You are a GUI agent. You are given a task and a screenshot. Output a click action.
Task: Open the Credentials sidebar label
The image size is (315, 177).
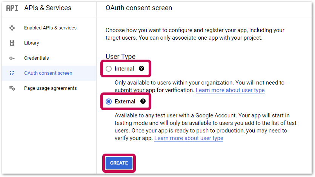pos(37,58)
